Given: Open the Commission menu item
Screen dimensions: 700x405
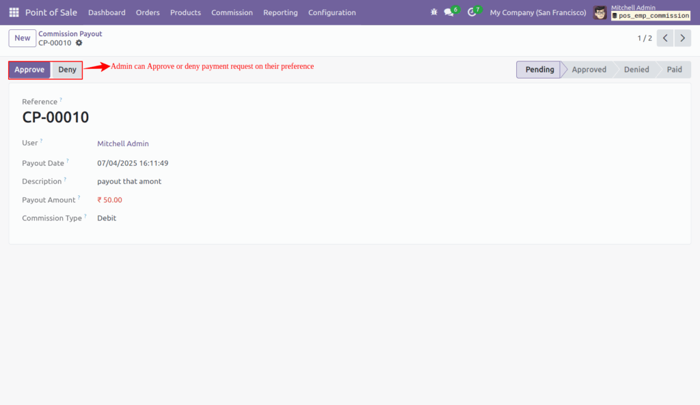Looking at the screenshot, I should pos(232,12).
